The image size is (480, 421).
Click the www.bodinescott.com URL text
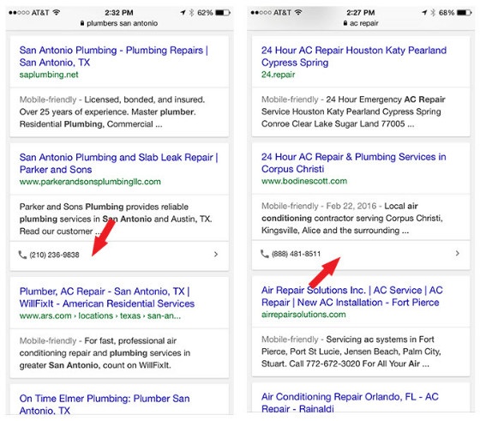[304, 181]
